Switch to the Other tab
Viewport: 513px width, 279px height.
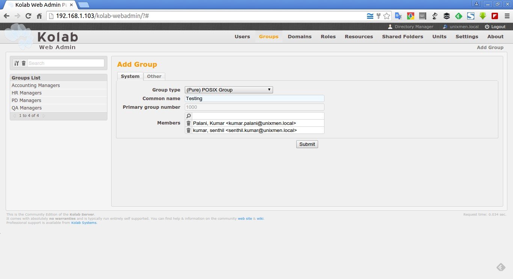(x=154, y=76)
